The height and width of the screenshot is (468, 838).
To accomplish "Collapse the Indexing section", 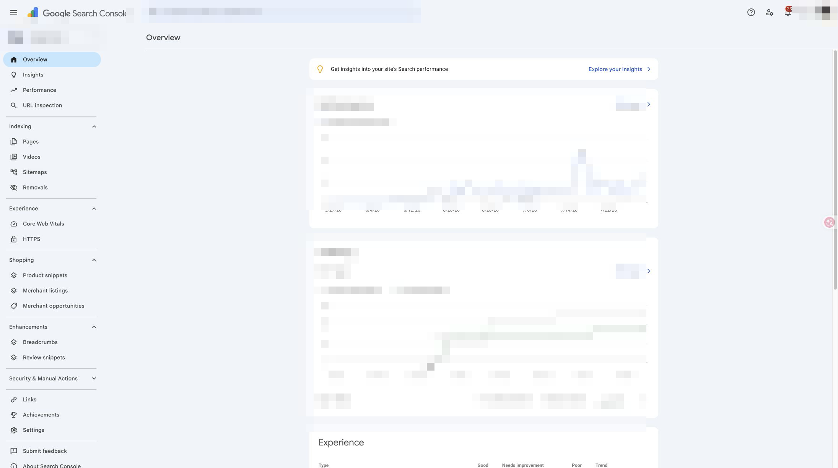I will (94, 126).
